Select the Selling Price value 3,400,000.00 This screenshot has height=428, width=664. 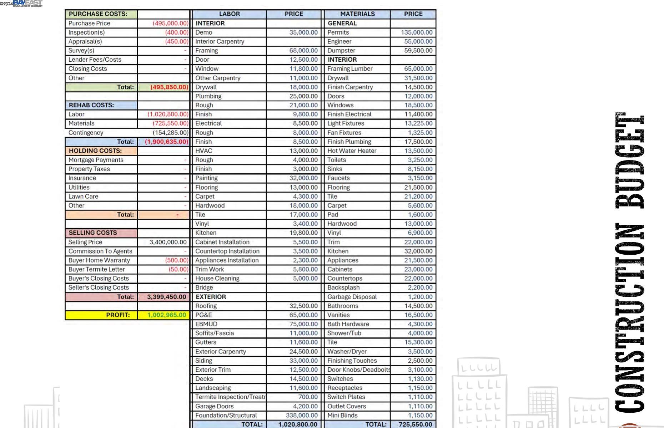(168, 242)
